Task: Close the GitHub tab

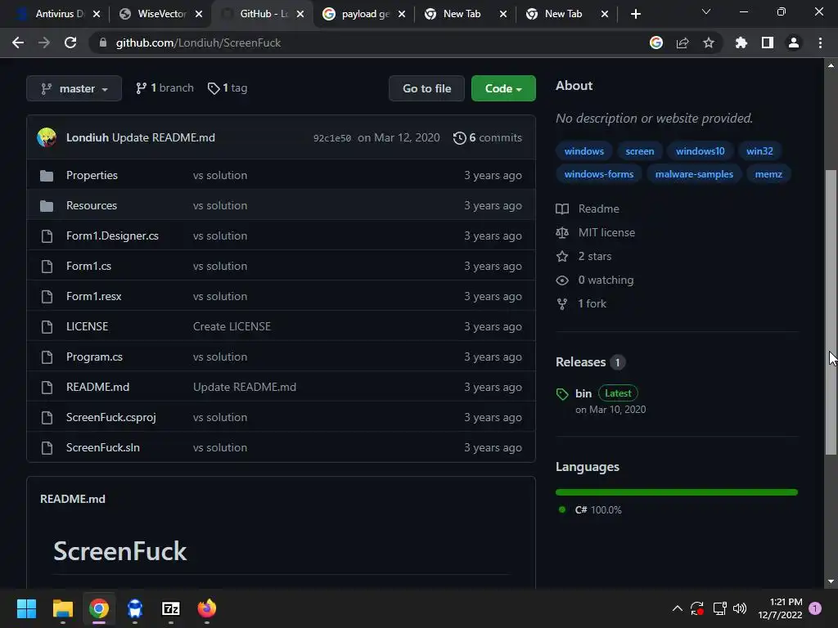Action: click(300, 14)
